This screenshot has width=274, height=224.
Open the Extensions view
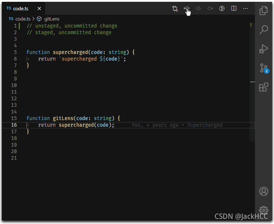[x=263, y=87]
